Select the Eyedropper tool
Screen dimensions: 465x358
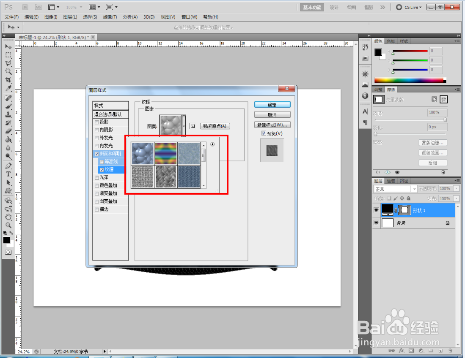8,88
